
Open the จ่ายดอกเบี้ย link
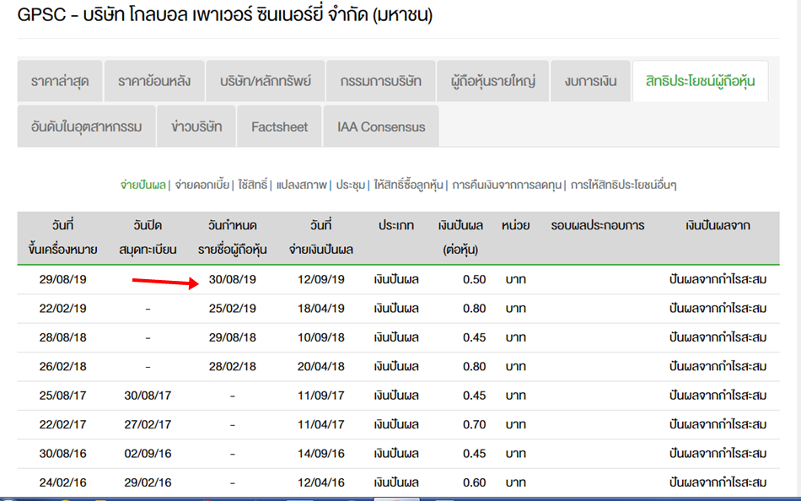(202, 185)
